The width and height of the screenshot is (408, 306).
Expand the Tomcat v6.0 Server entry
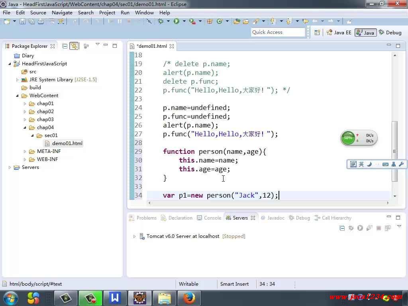[134, 236]
